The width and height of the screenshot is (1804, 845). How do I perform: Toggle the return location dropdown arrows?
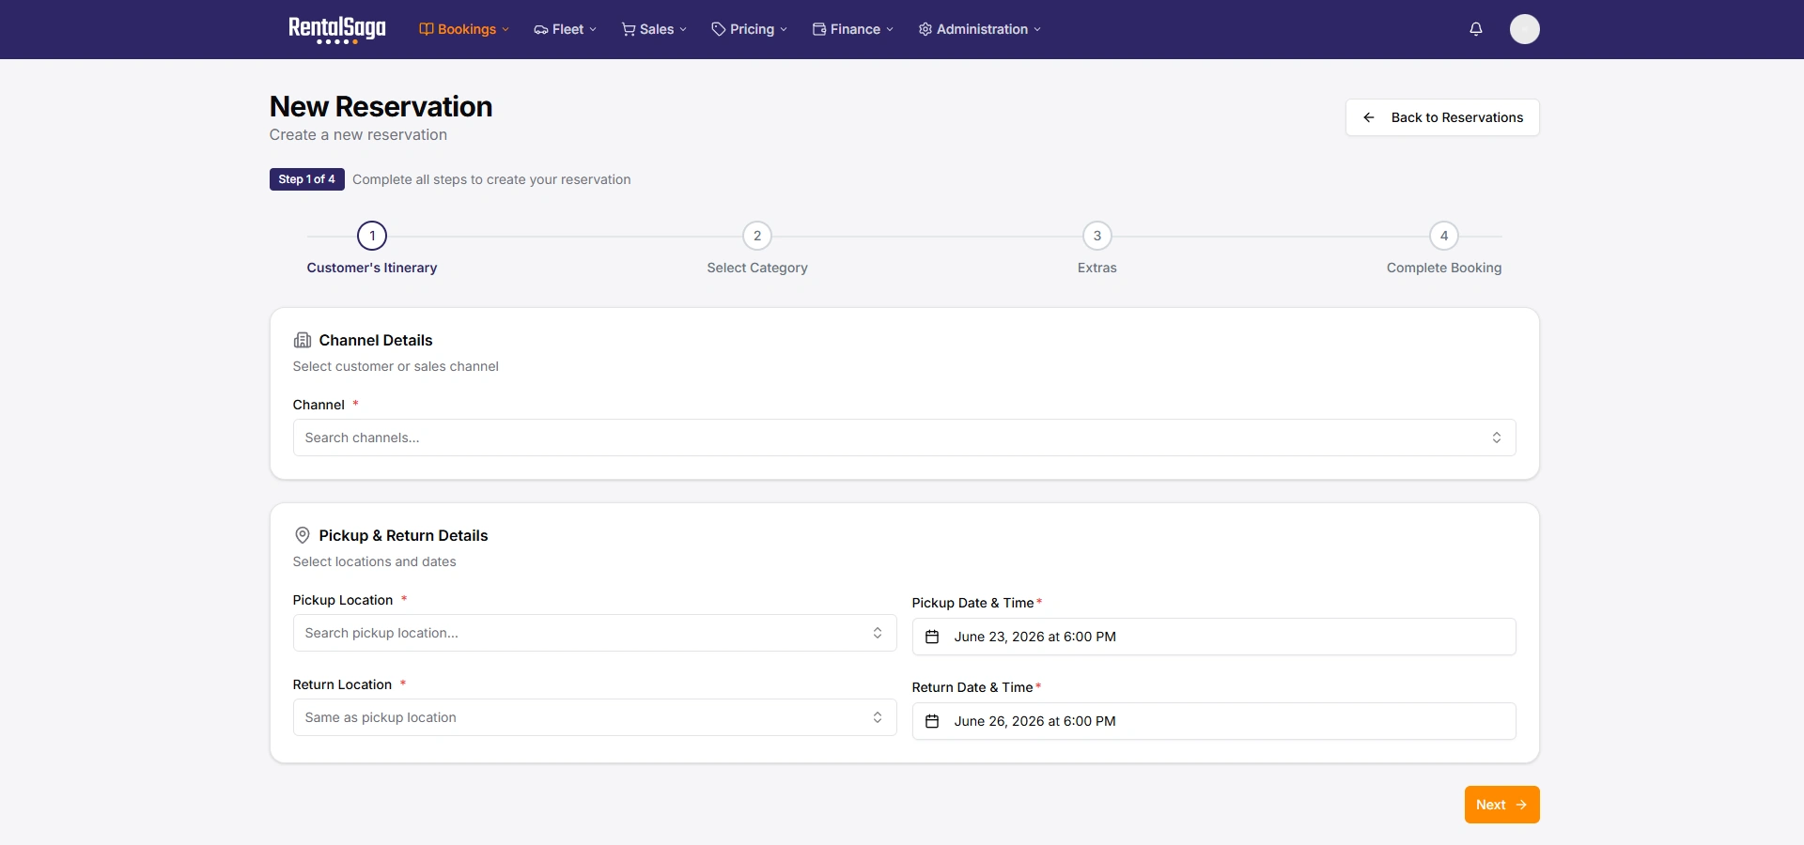[x=878, y=717]
